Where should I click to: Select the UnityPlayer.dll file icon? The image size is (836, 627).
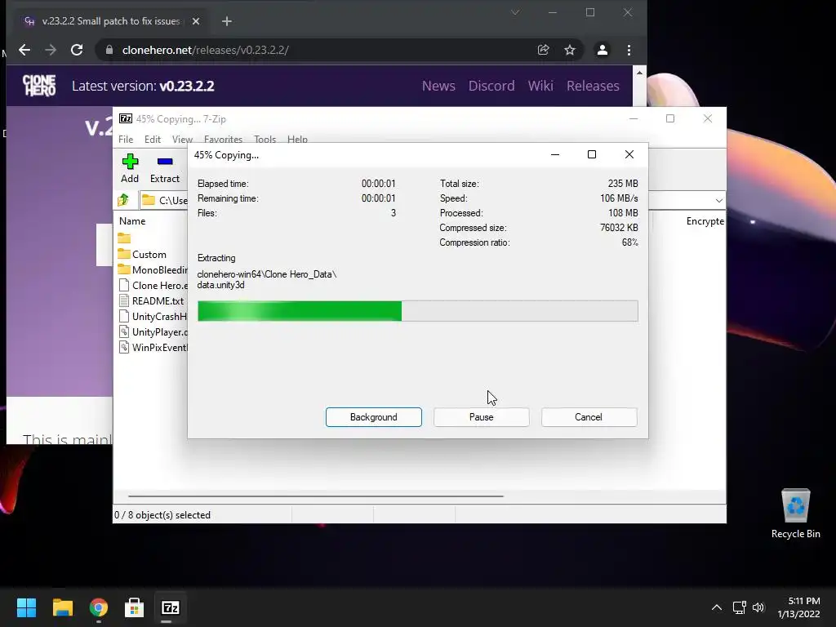coord(124,331)
